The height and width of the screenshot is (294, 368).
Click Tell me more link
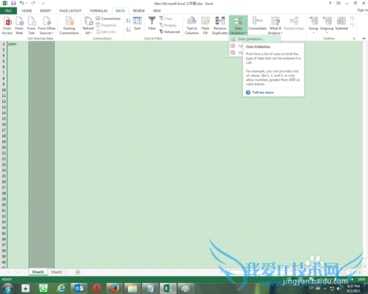[x=263, y=93]
